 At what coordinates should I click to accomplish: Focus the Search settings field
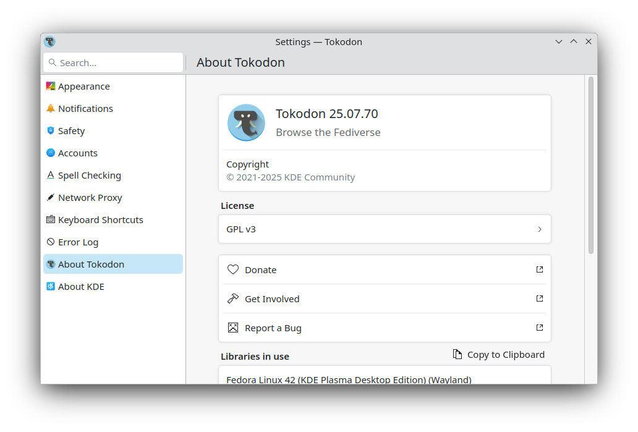point(113,62)
